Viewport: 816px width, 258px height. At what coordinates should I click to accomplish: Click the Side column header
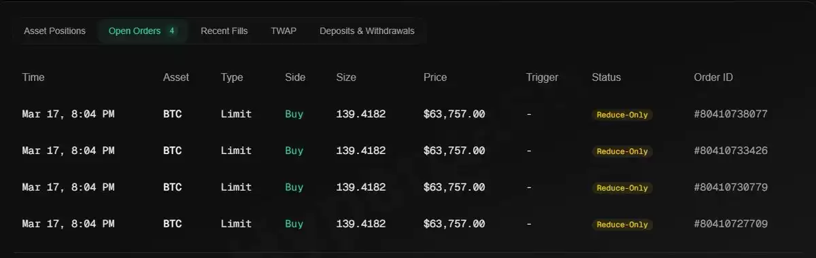tap(295, 77)
